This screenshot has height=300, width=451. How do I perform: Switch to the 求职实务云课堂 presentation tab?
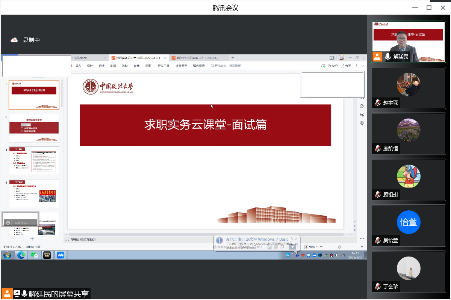pos(138,58)
